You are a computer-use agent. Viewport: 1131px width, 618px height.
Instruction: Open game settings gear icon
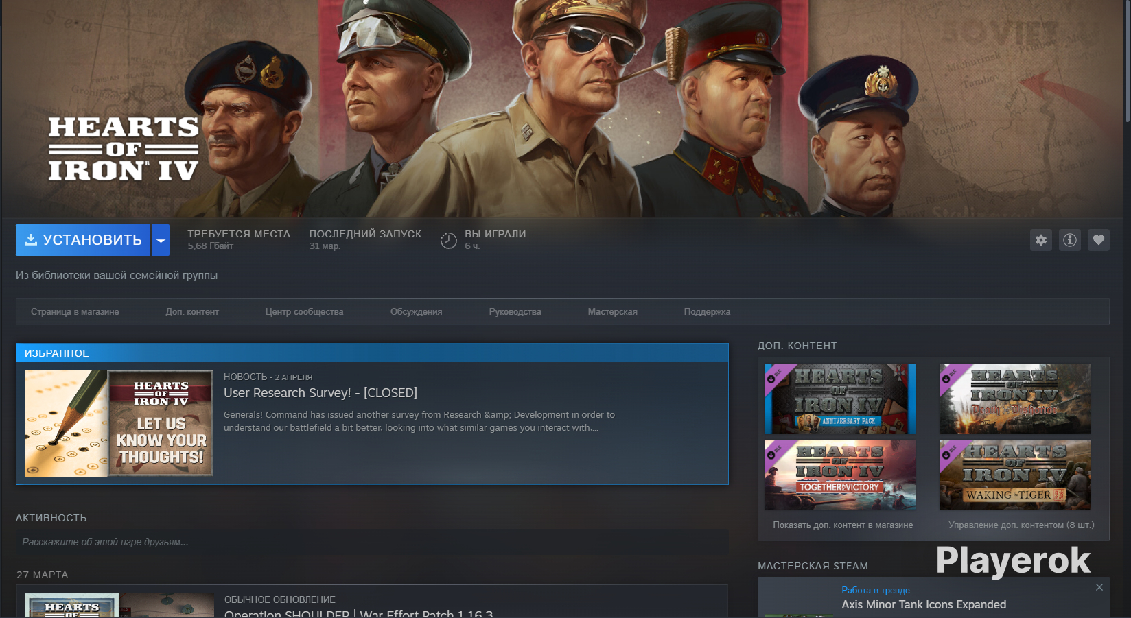[x=1041, y=240]
